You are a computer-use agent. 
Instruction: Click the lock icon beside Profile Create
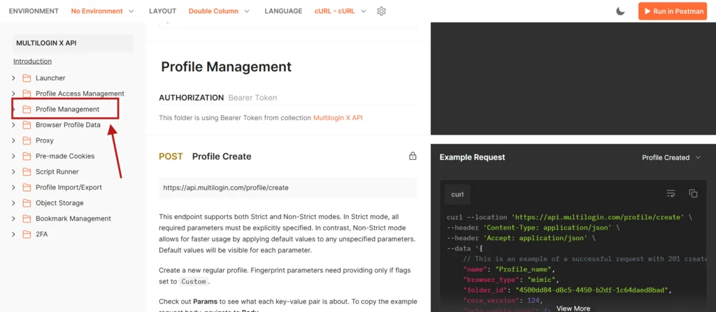[413, 156]
